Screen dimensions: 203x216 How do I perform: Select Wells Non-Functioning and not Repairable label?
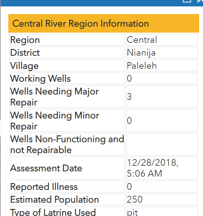[67, 144]
